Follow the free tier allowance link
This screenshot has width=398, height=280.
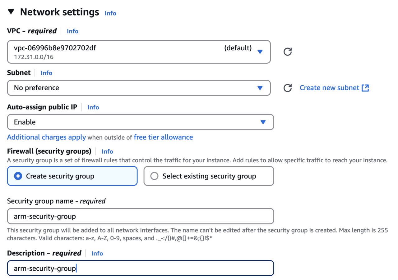[163, 137]
